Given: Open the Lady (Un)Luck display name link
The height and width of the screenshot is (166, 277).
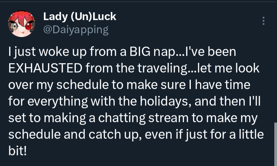Looking at the screenshot, I should (x=80, y=17).
